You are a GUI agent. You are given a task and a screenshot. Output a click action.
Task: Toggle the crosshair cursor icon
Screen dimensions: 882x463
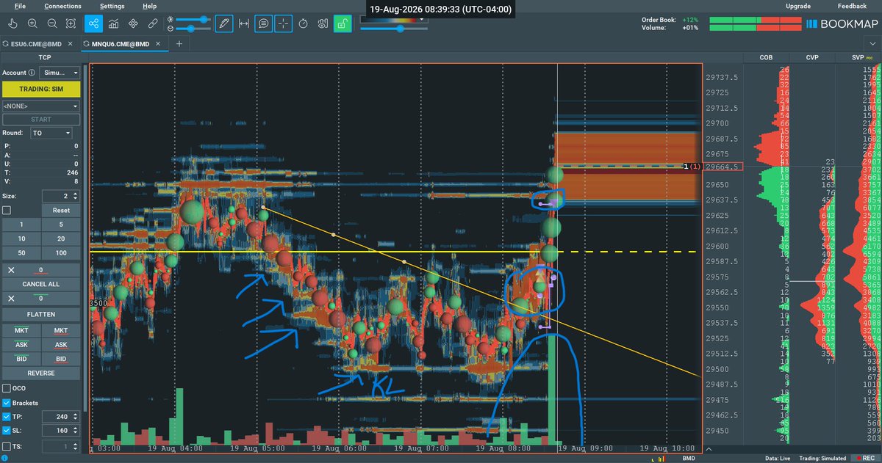tap(283, 23)
